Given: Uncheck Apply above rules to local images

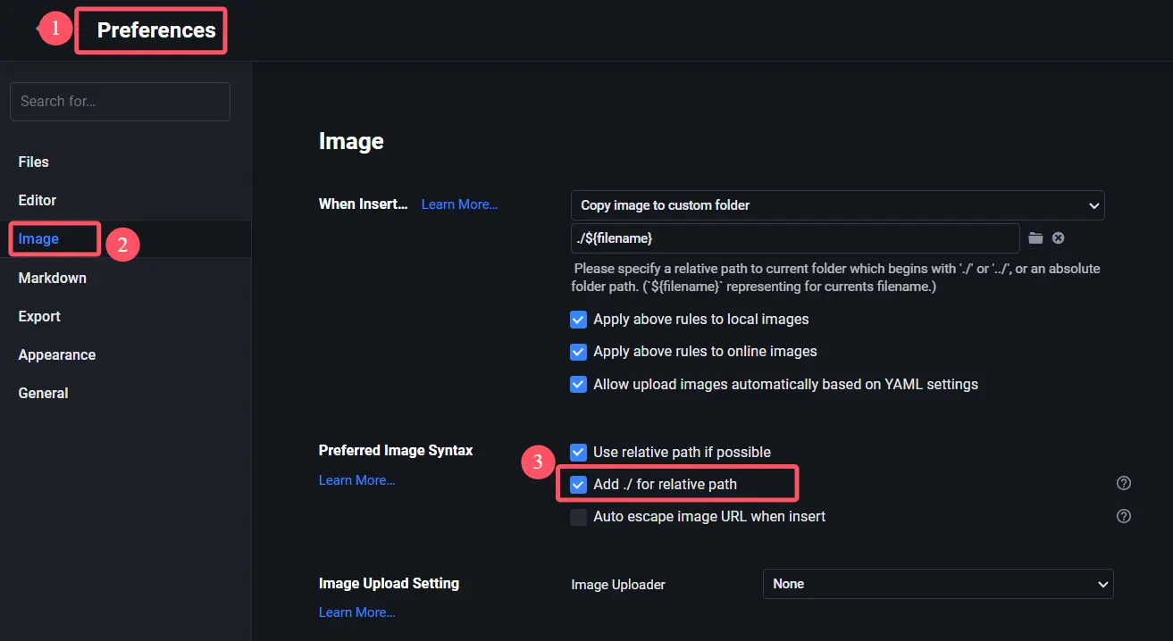Looking at the screenshot, I should click(579, 320).
